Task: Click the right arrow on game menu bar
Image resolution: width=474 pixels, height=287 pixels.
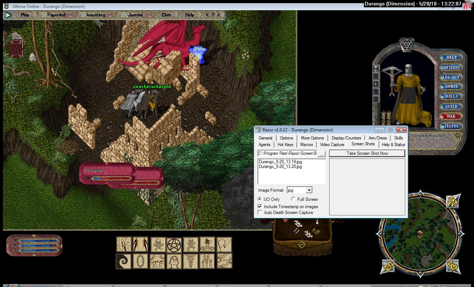Action: [218, 15]
